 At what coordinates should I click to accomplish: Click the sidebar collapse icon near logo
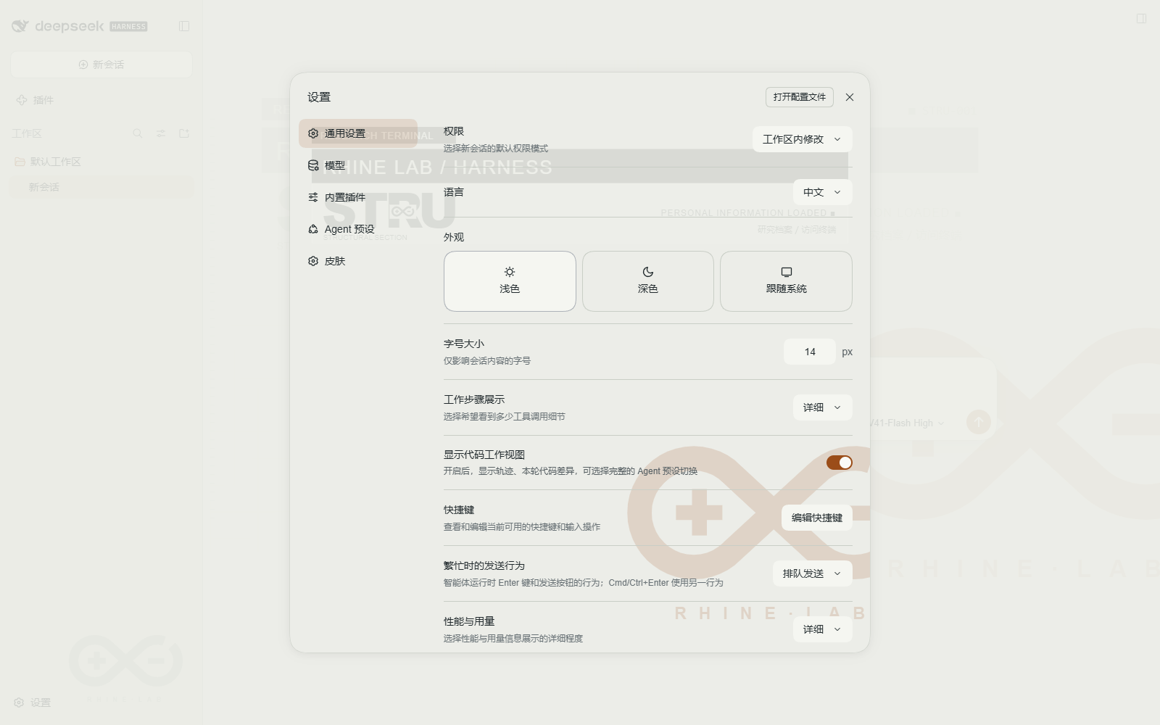[x=184, y=26]
